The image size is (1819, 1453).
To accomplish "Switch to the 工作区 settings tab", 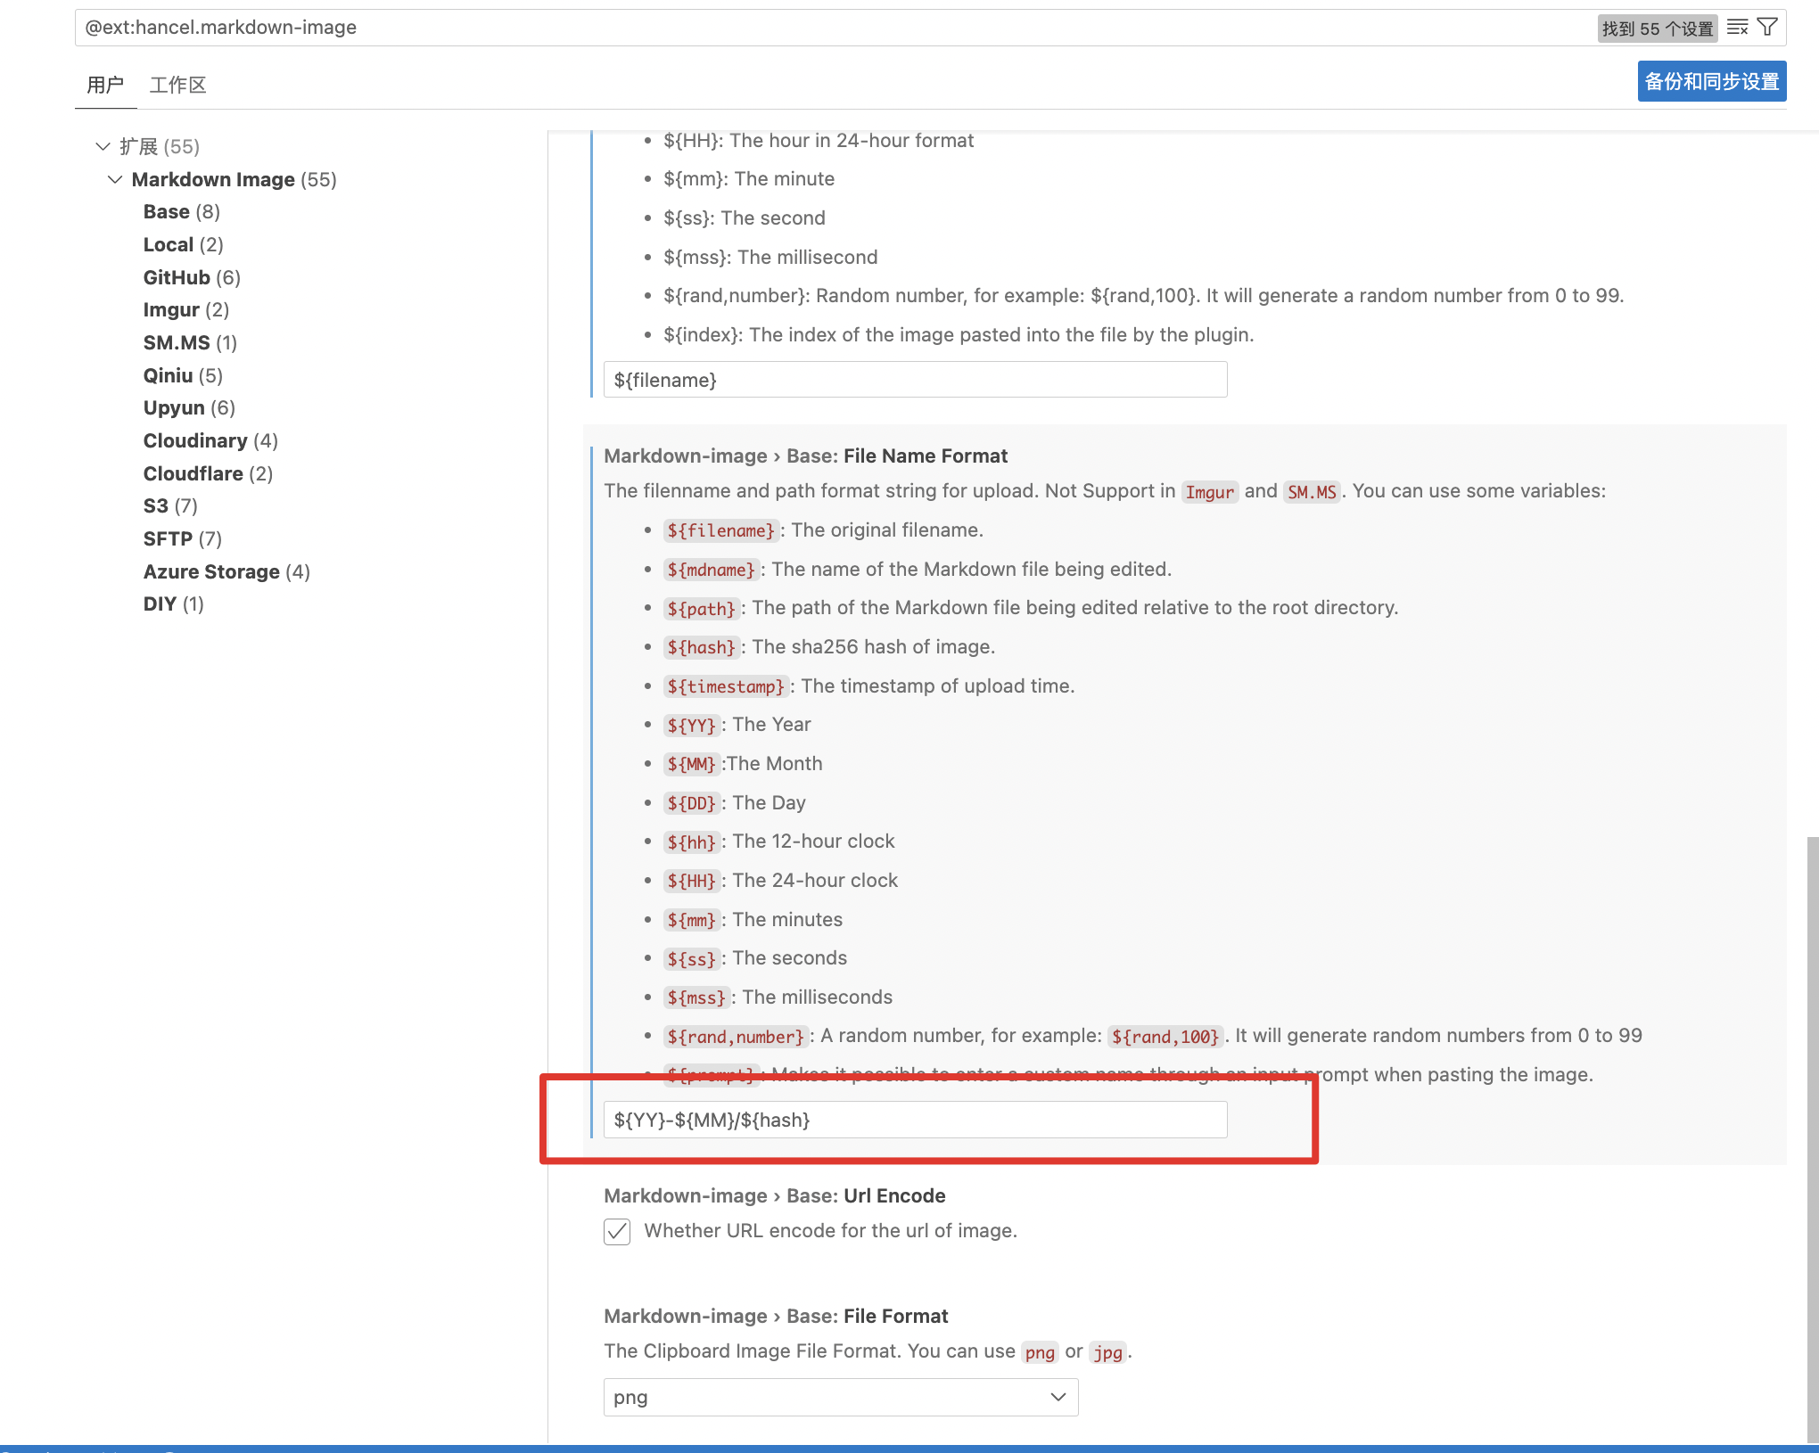I will pos(177,85).
